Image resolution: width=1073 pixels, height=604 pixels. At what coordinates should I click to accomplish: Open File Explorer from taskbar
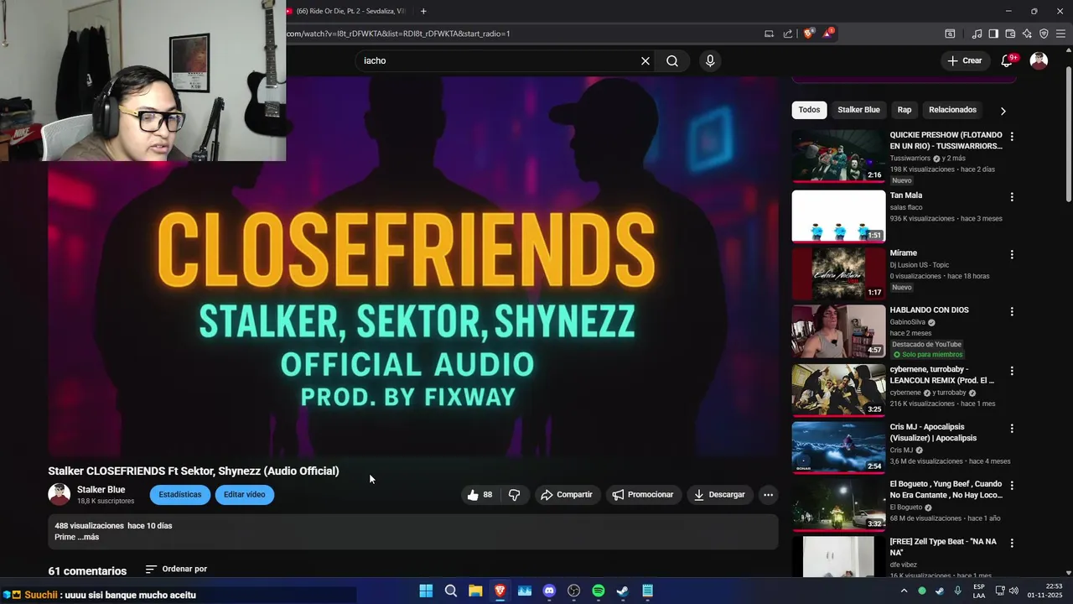pos(475,591)
